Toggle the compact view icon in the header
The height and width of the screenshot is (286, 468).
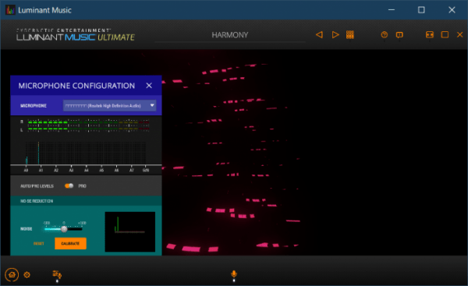click(x=430, y=34)
